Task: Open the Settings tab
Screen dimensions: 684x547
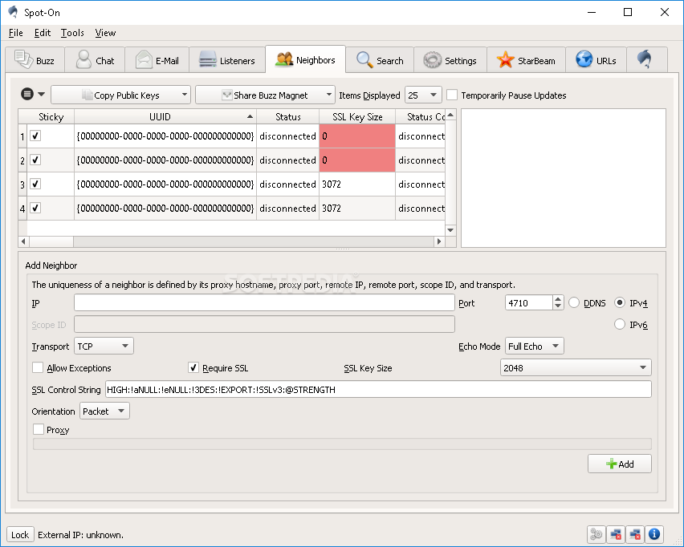Action: pyautogui.click(x=450, y=60)
